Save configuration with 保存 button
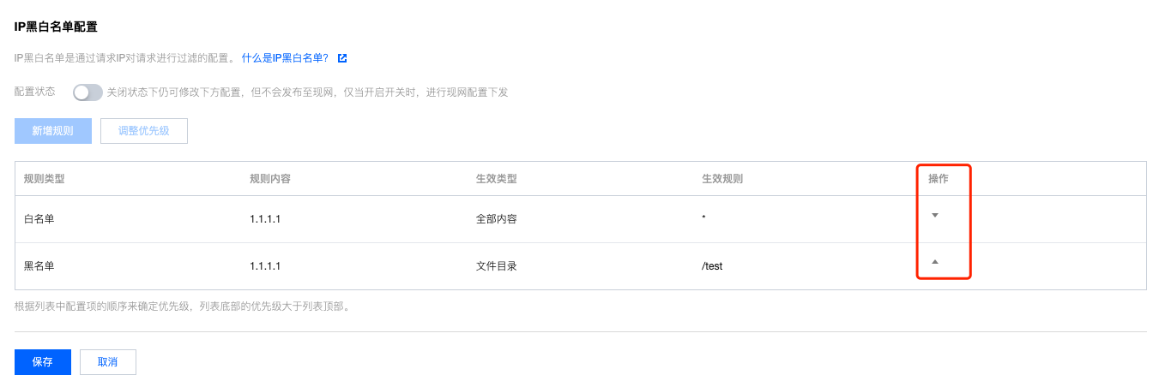The image size is (1153, 387). [43, 362]
